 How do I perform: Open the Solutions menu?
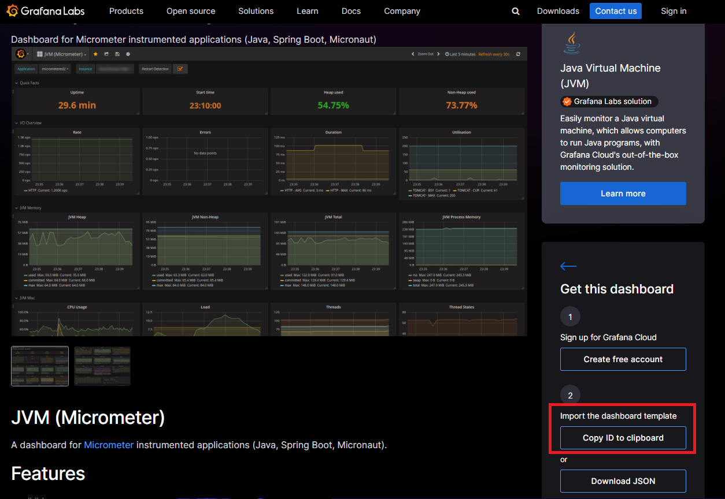click(256, 11)
